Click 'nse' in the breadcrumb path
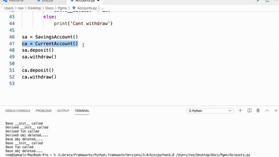 coord(20,8)
